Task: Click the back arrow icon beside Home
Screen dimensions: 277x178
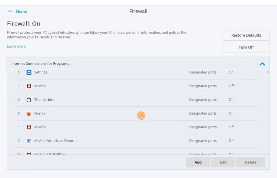Action: coord(10,11)
